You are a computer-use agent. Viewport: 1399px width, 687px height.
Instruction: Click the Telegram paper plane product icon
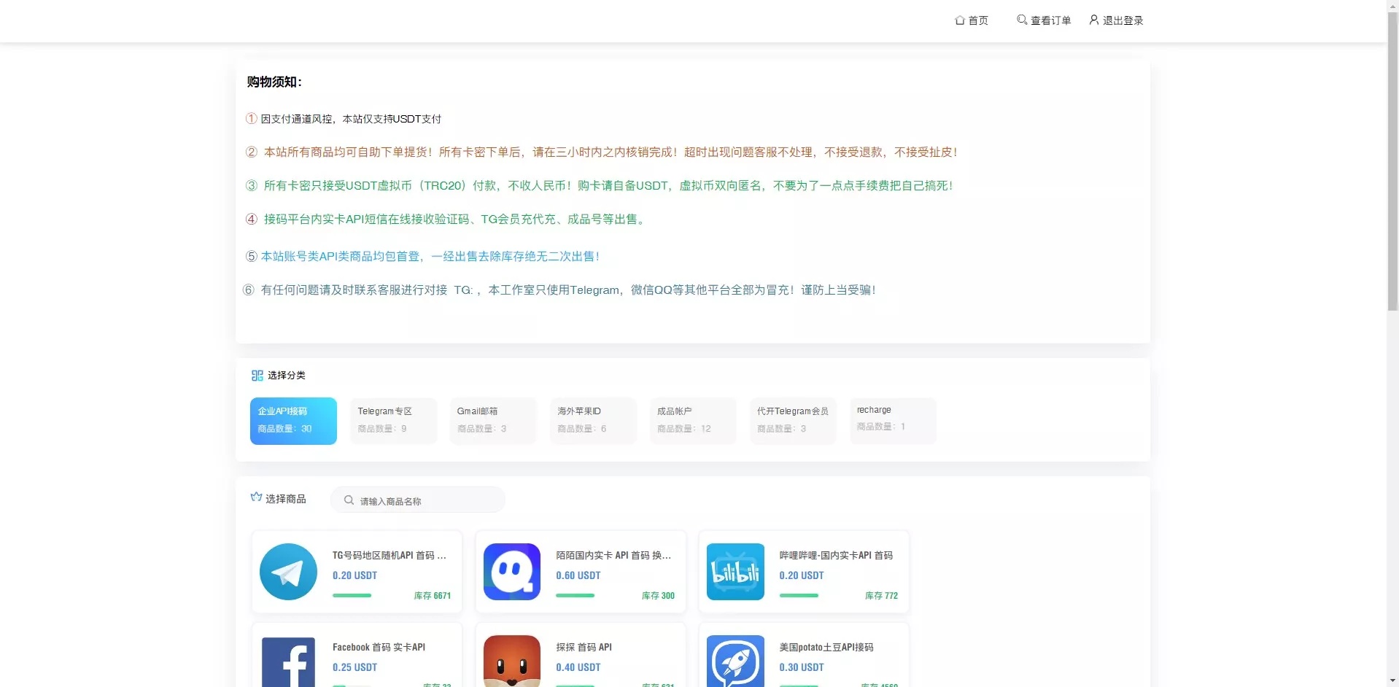(x=288, y=572)
